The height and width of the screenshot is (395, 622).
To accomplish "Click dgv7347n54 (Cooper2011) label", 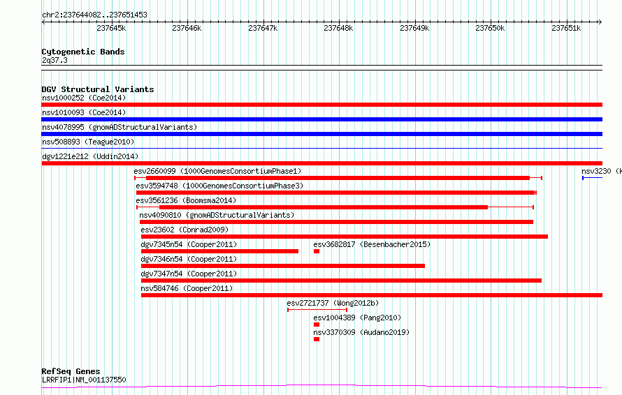I will click(189, 274).
